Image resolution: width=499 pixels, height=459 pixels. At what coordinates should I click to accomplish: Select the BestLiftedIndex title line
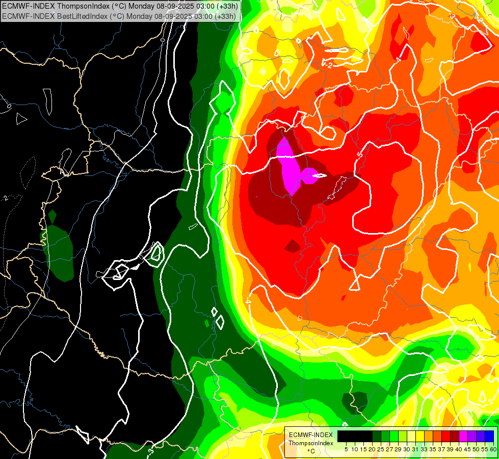119,16
